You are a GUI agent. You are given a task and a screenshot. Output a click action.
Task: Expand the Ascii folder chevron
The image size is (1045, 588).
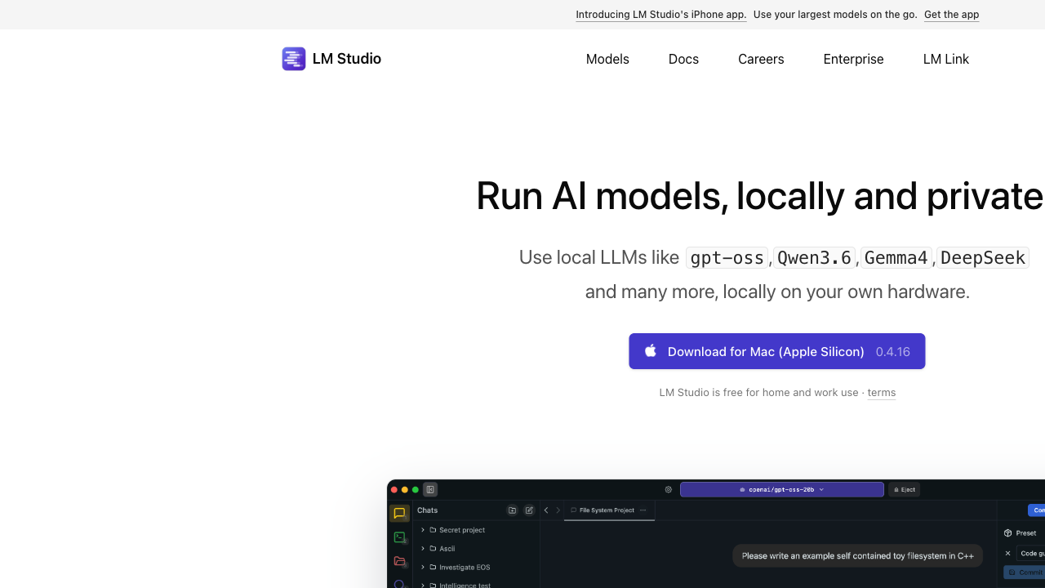point(423,549)
